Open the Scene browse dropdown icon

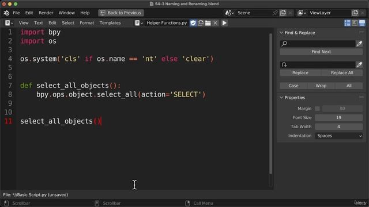click(229, 13)
